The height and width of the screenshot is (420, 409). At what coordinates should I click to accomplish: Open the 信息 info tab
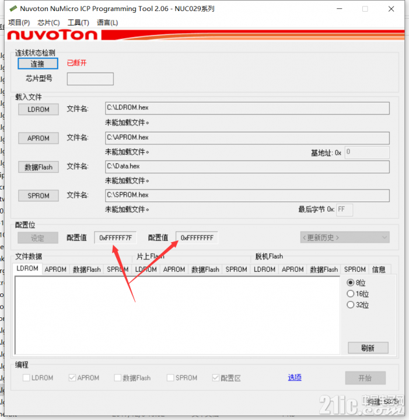point(379,269)
